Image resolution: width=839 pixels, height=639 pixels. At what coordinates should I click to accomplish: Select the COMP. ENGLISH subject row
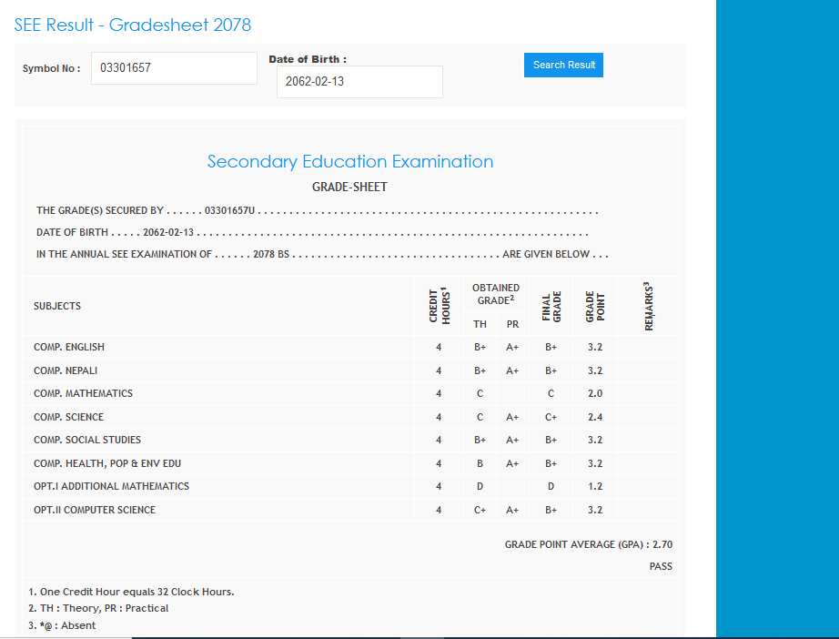tap(69, 347)
